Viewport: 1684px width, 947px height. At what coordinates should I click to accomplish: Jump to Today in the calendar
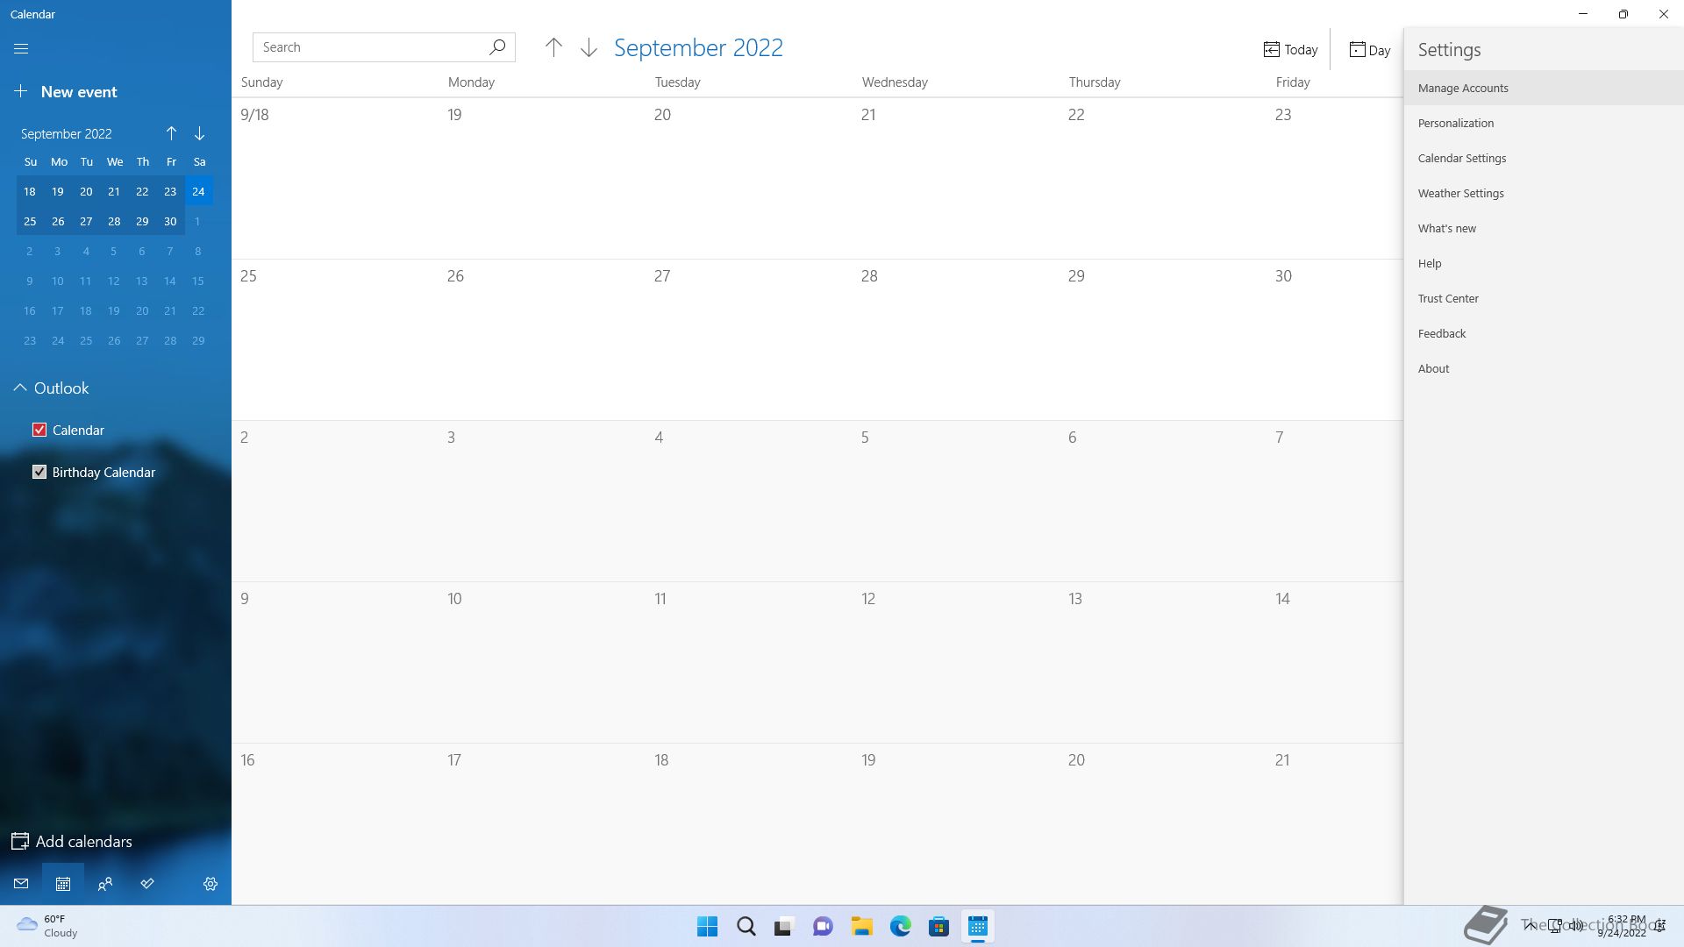(x=1290, y=50)
